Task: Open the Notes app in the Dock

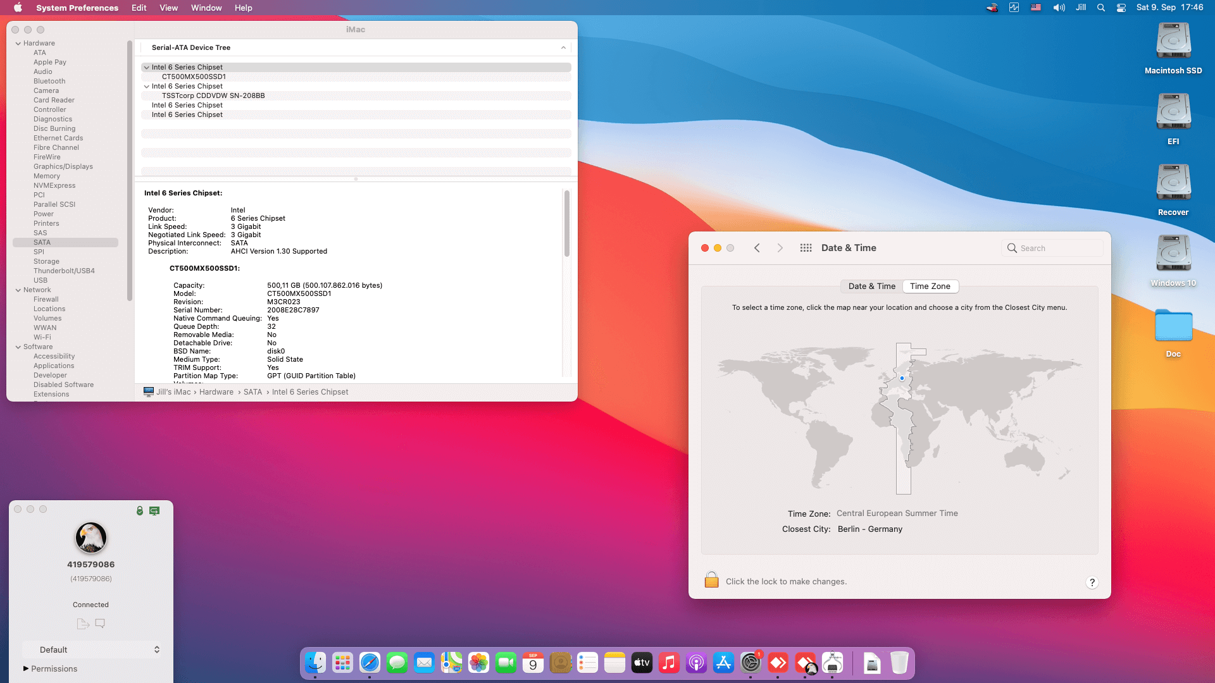Action: (614, 663)
